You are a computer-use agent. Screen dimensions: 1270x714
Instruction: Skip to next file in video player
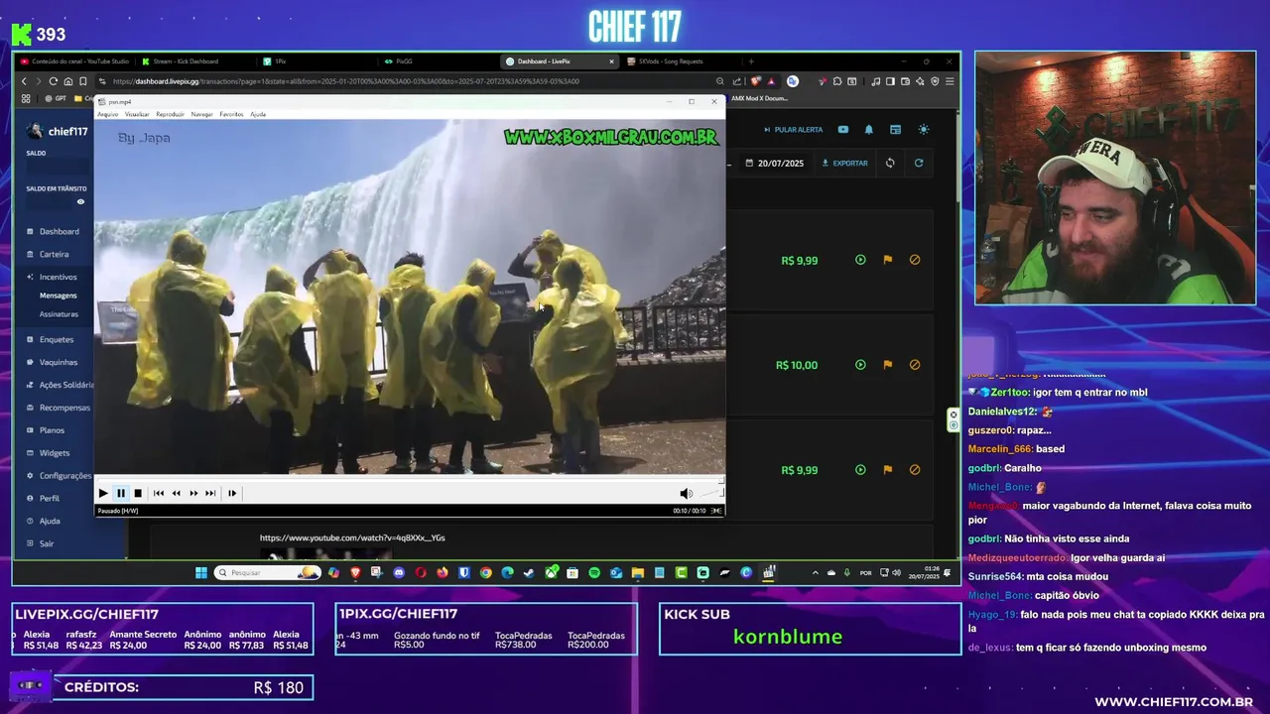[210, 493]
